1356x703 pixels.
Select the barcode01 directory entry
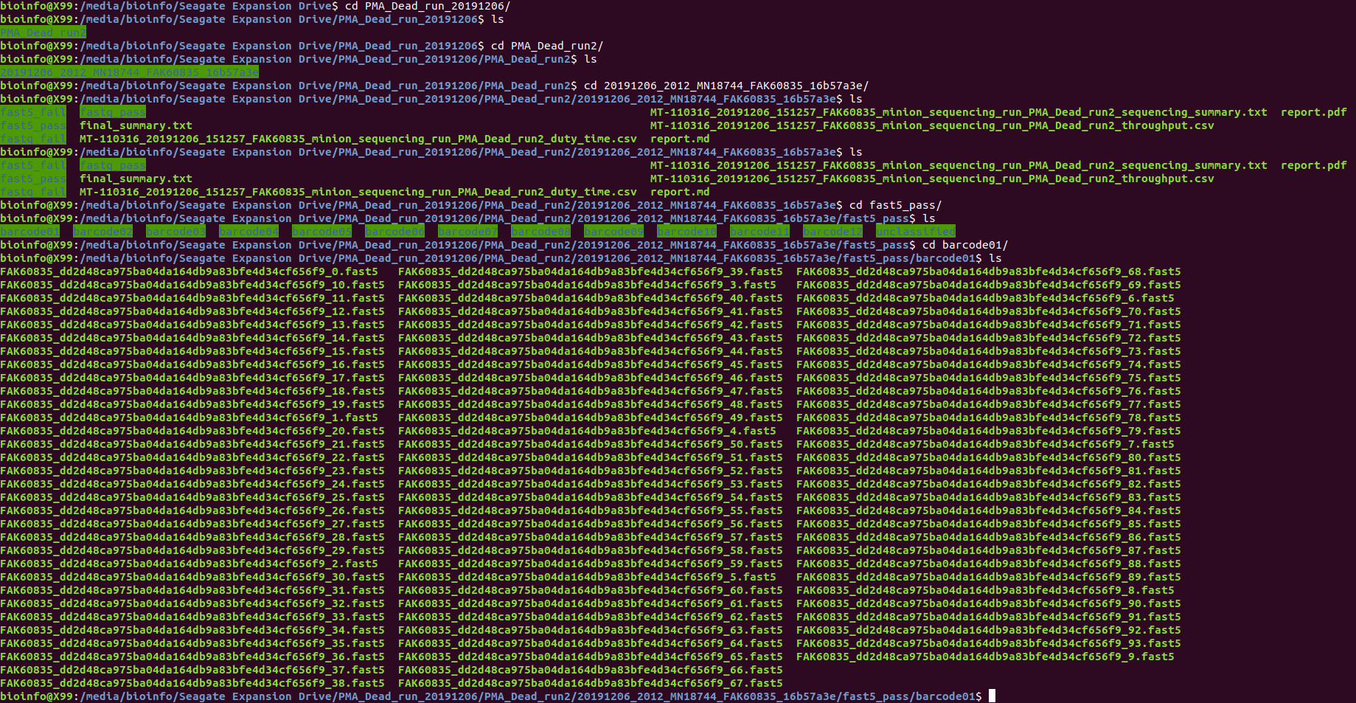(x=29, y=231)
